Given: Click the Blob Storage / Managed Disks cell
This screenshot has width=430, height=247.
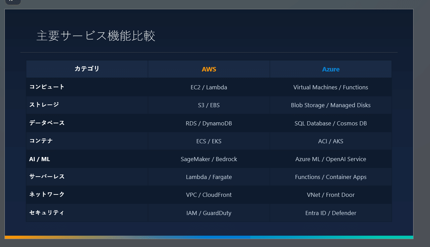Looking at the screenshot, I should 331,105.
